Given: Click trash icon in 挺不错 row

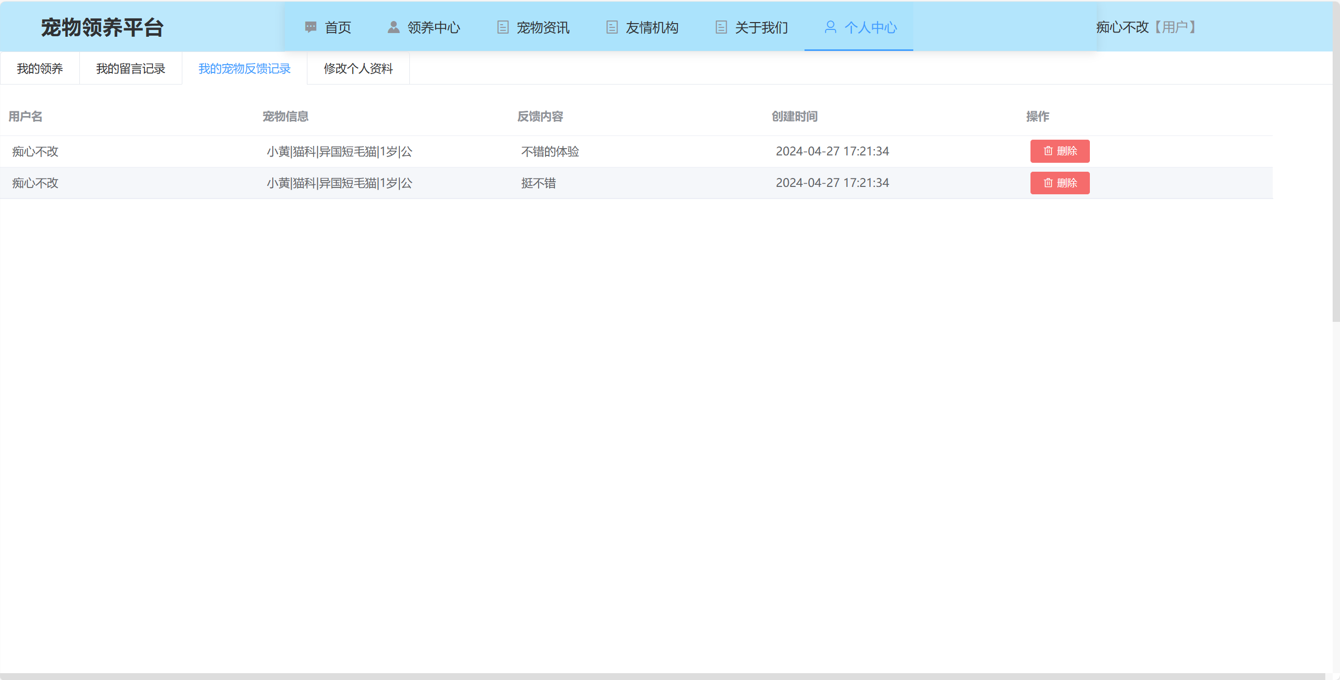Looking at the screenshot, I should pos(1048,183).
